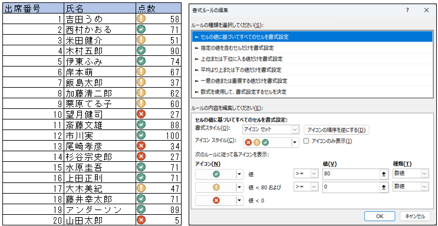Click the yellow icon beside 大木美紀
This screenshot has height=226, width=438.
(141, 188)
